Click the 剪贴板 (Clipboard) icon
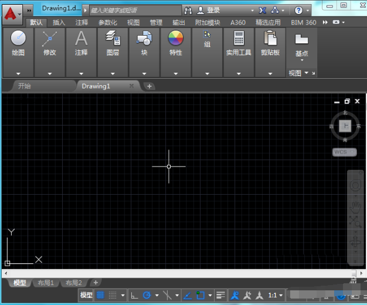 (x=270, y=39)
